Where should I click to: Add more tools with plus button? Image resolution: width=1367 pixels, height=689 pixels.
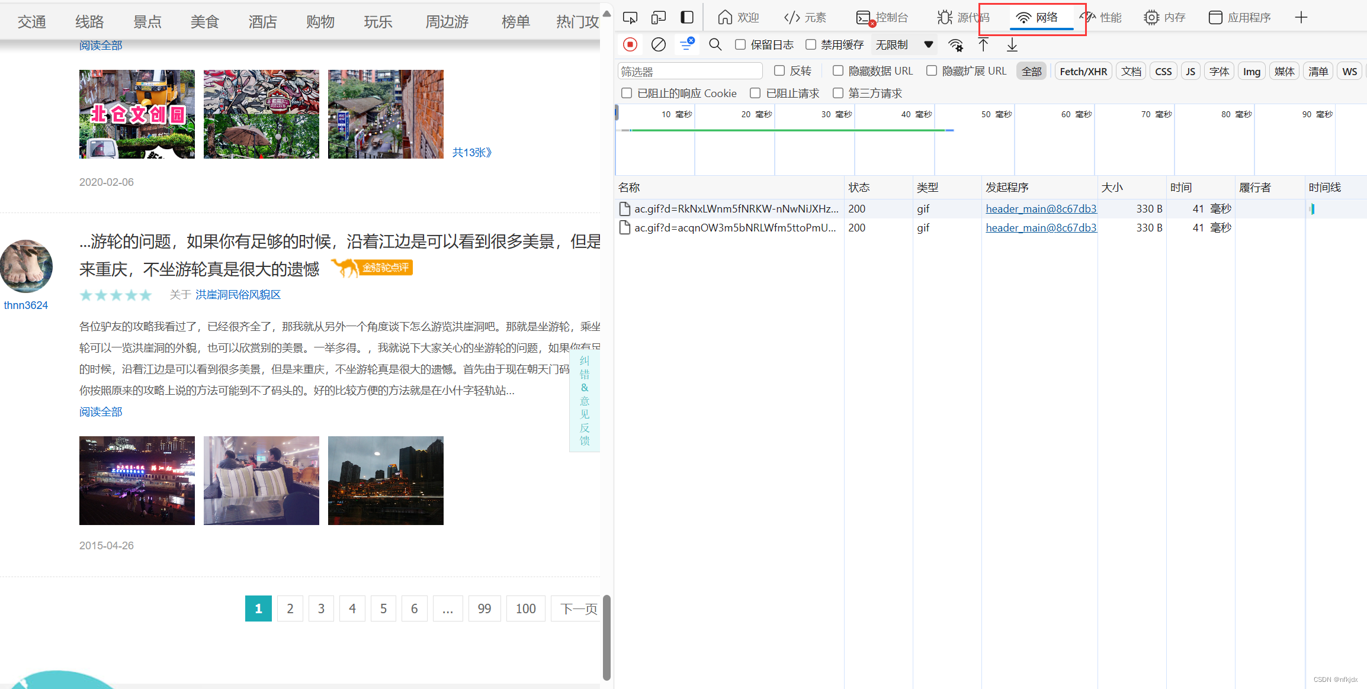click(x=1301, y=18)
